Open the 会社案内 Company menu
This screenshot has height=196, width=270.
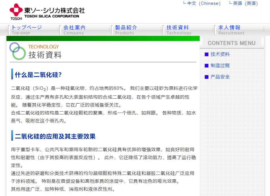pos(74,30)
